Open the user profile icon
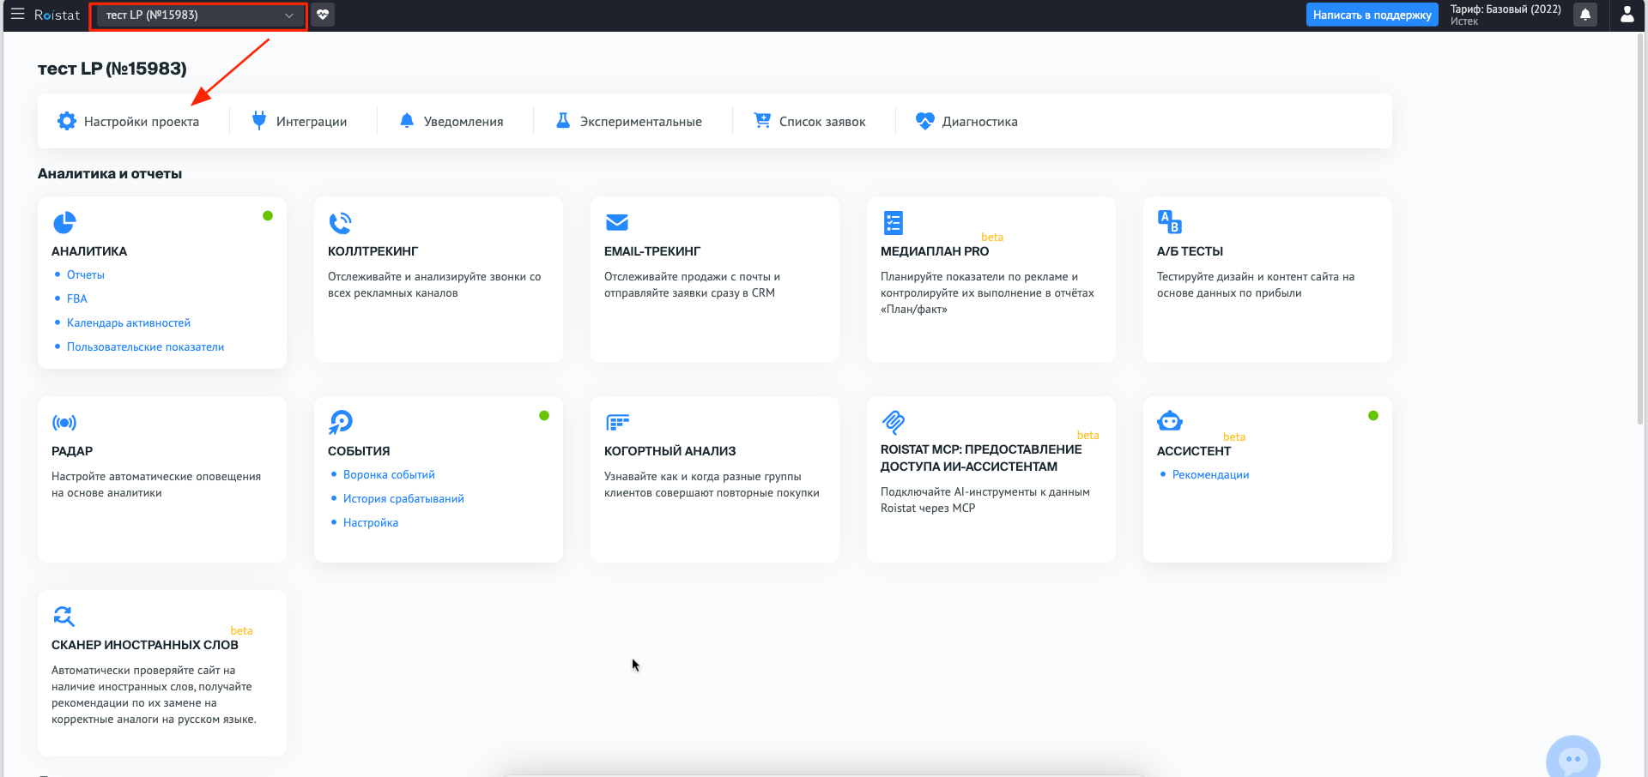The width and height of the screenshot is (1648, 777). tap(1627, 15)
